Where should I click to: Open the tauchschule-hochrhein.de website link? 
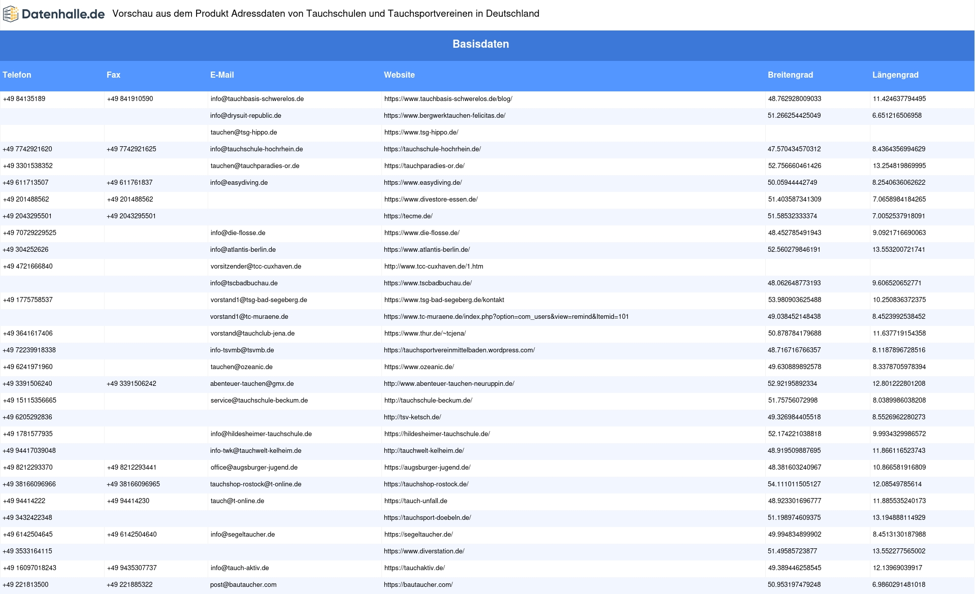click(432, 149)
